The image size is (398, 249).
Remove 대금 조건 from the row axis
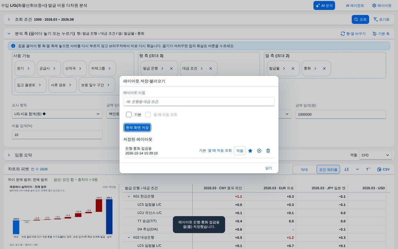(211, 68)
